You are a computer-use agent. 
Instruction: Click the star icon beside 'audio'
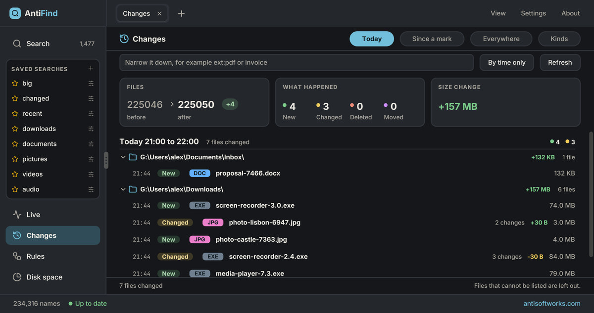tap(15, 189)
